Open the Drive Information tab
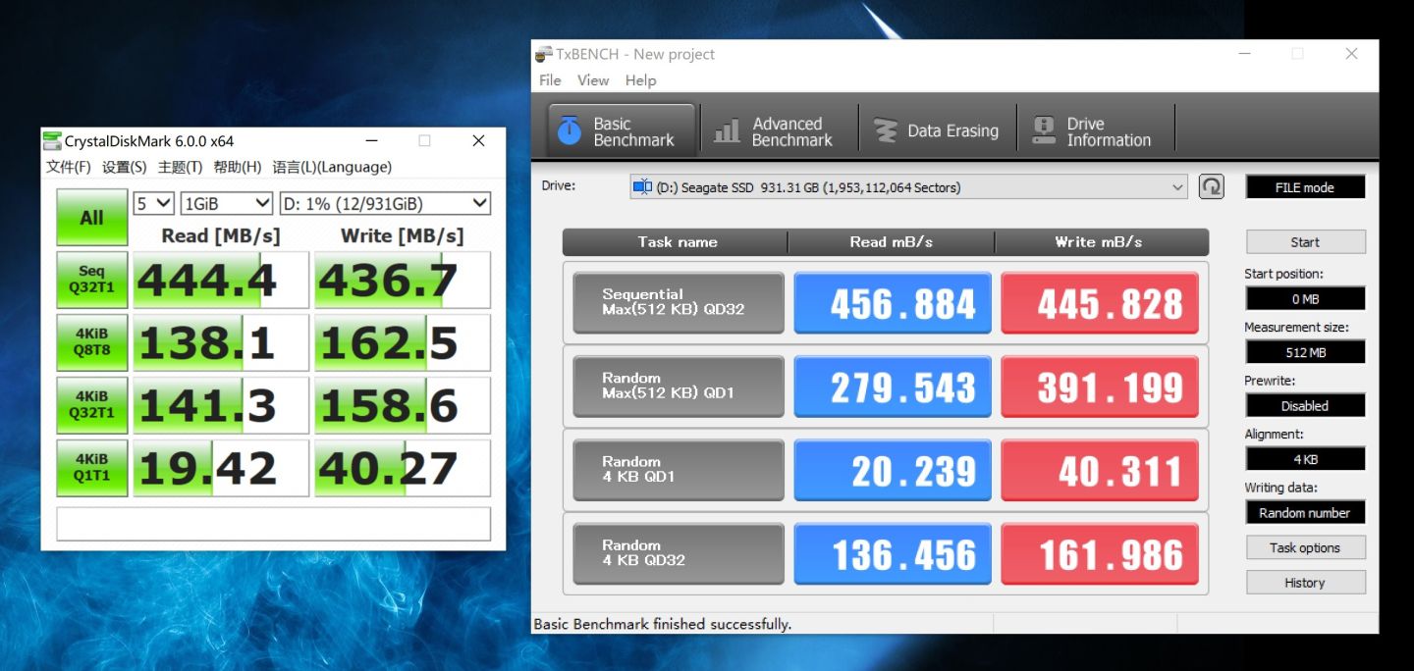1414x671 pixels. tap(1094, 131)
